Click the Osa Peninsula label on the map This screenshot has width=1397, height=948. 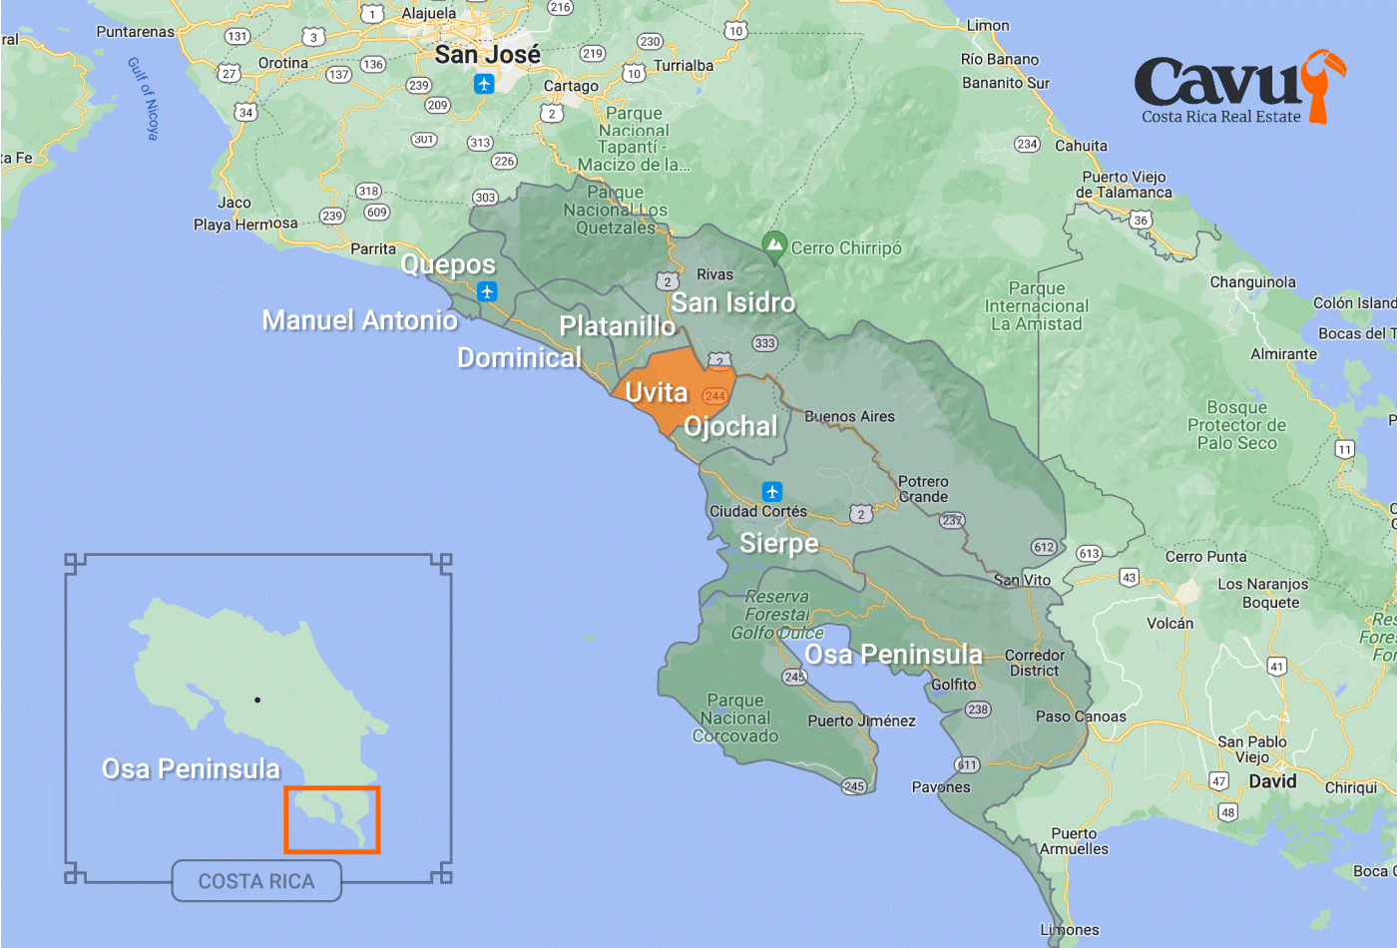tap(895, 656)
